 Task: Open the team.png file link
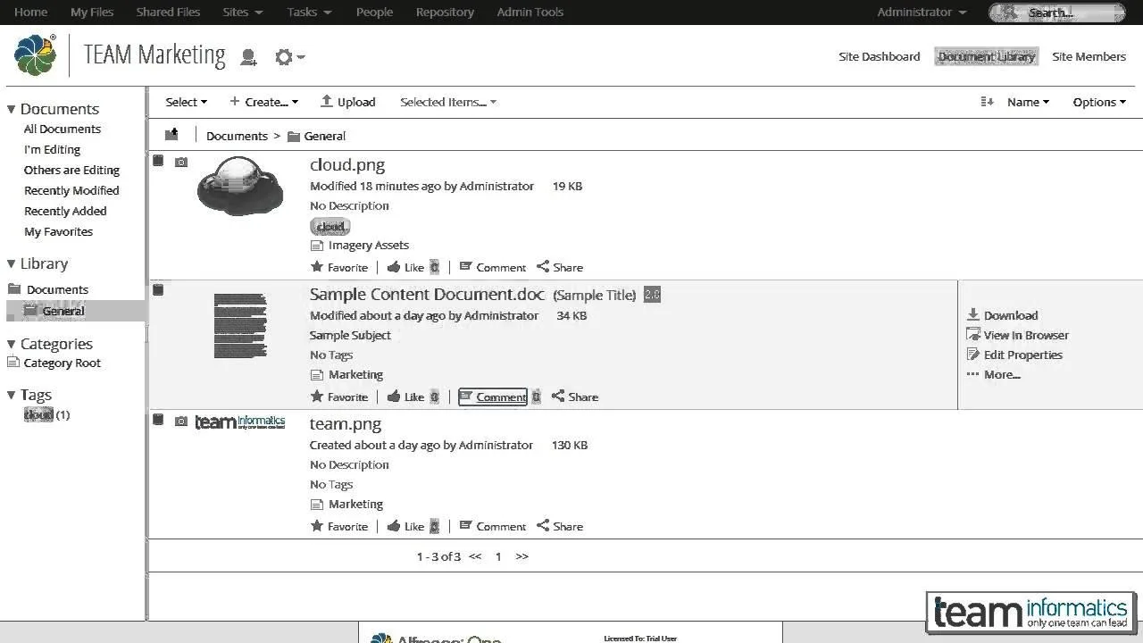click(346, 424)
